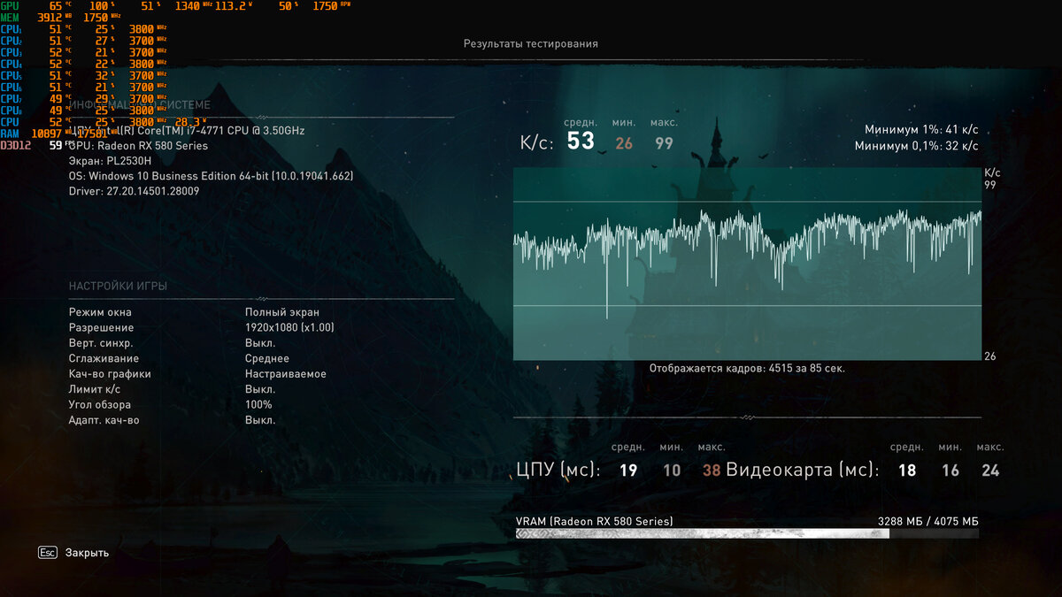Viewport: 1062px width, 597px height.
Task: Click the blue RAM label in overlay
Action: tap(10, 134)
